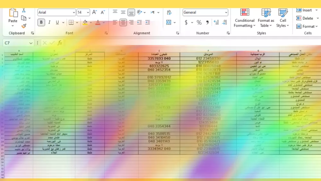The width and height of the screenshot is (321, 181).
Task: Select the cell containing 3357693 040
Action: (x=159, y=59)
